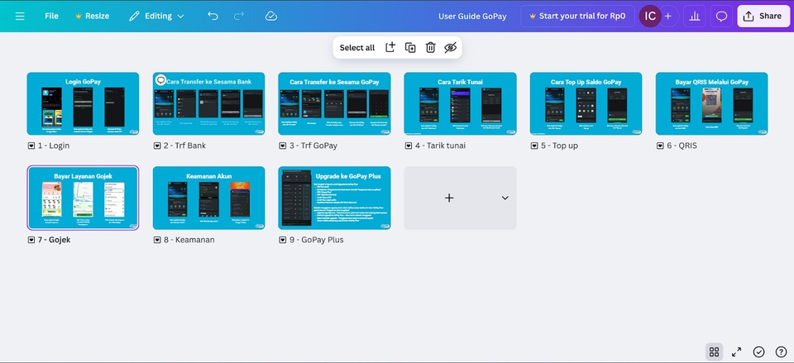Open the hamburger main menu

(x=20, y=16)
